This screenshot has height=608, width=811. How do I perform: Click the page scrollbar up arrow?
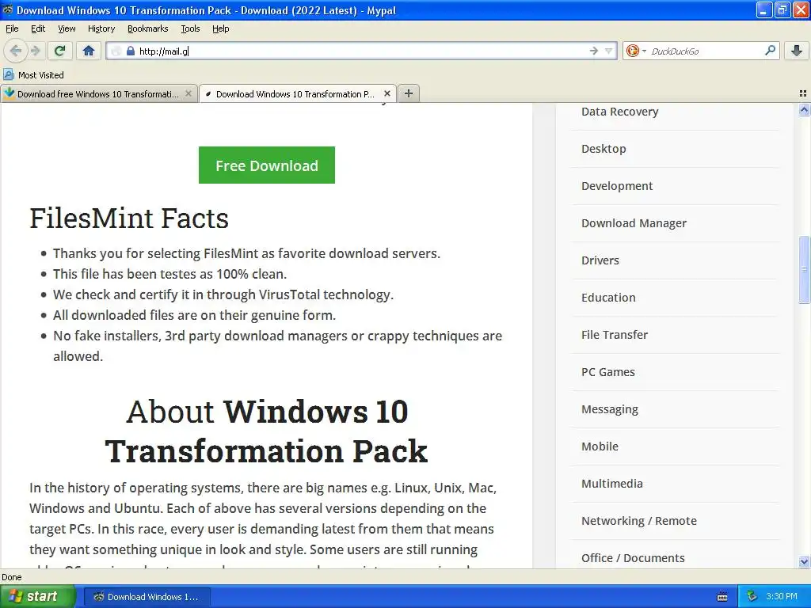click(x=804, y=109)
